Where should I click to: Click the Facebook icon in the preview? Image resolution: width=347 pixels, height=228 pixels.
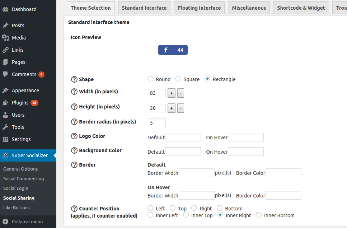tap(166, 50)
